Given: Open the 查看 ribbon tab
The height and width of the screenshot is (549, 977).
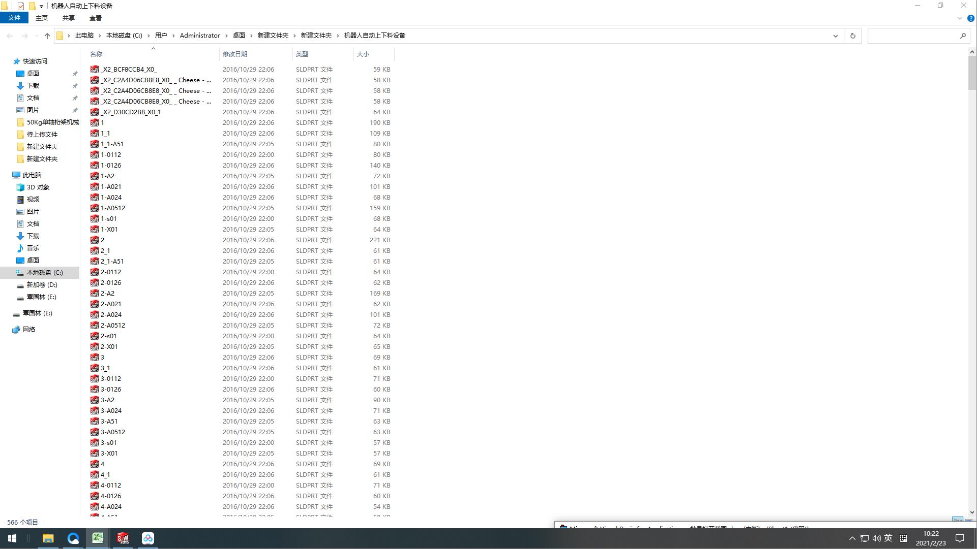Looking at the screenshot, I should (x=95, y=18).
